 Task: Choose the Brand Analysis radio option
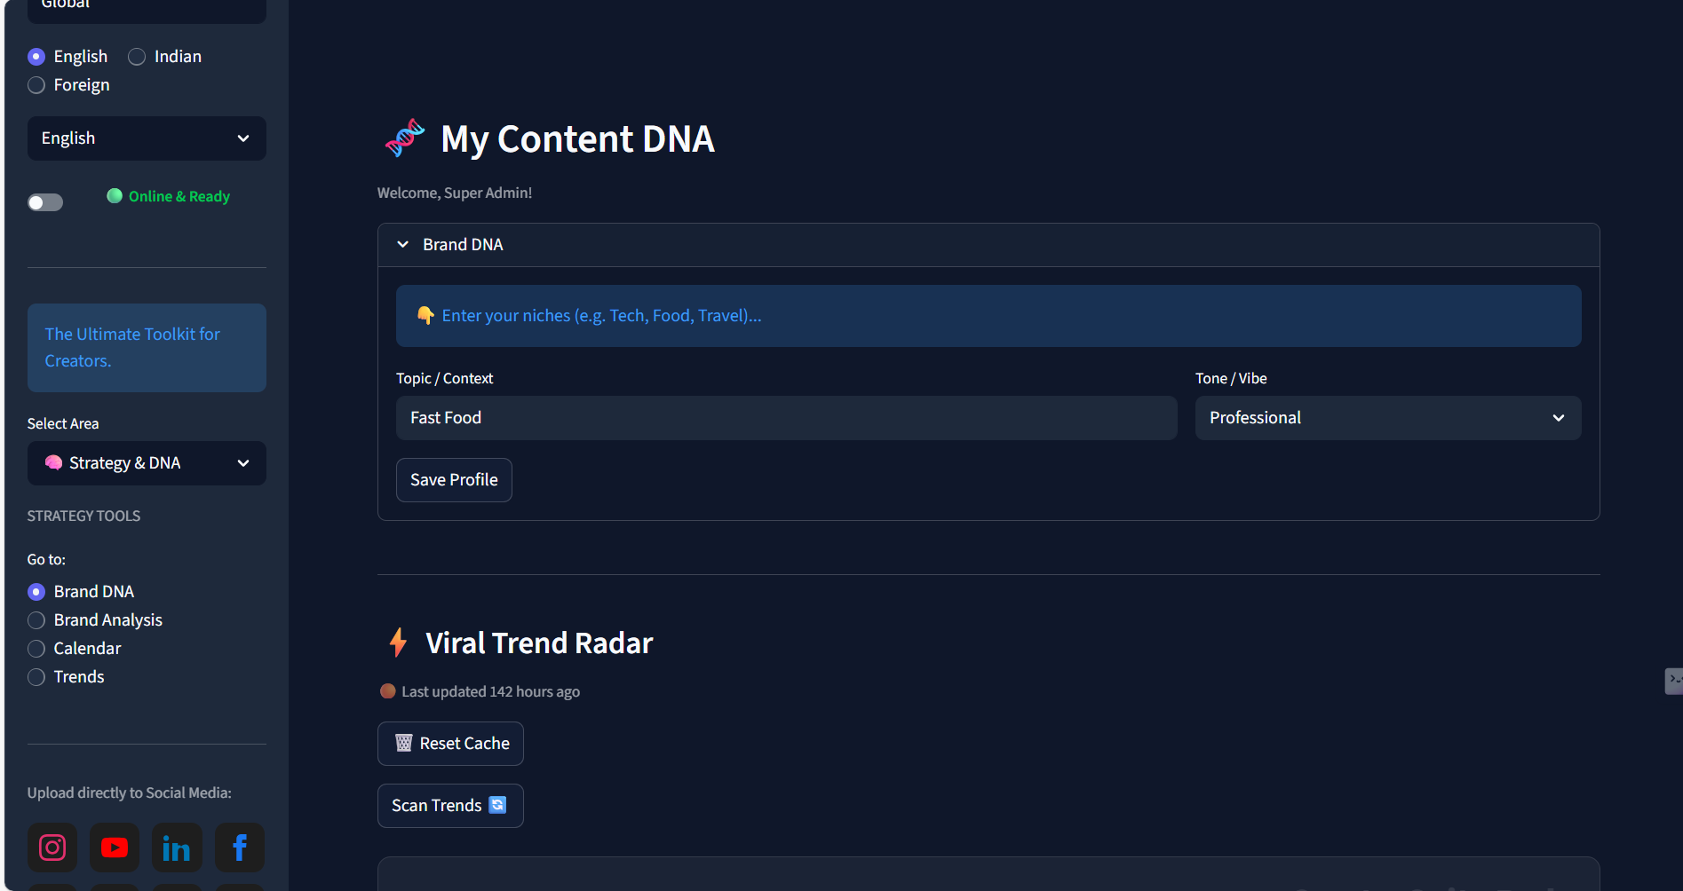(x=36, y=620)
